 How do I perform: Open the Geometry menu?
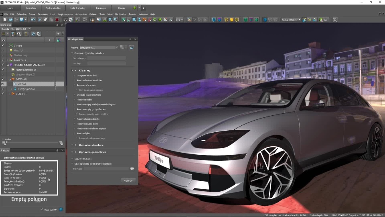pyautogui.click(x=43, y=14)
